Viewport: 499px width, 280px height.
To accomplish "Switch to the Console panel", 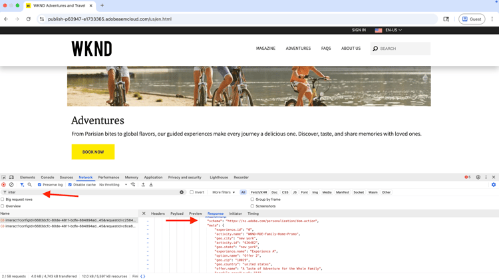I will (x=47, y=177).
